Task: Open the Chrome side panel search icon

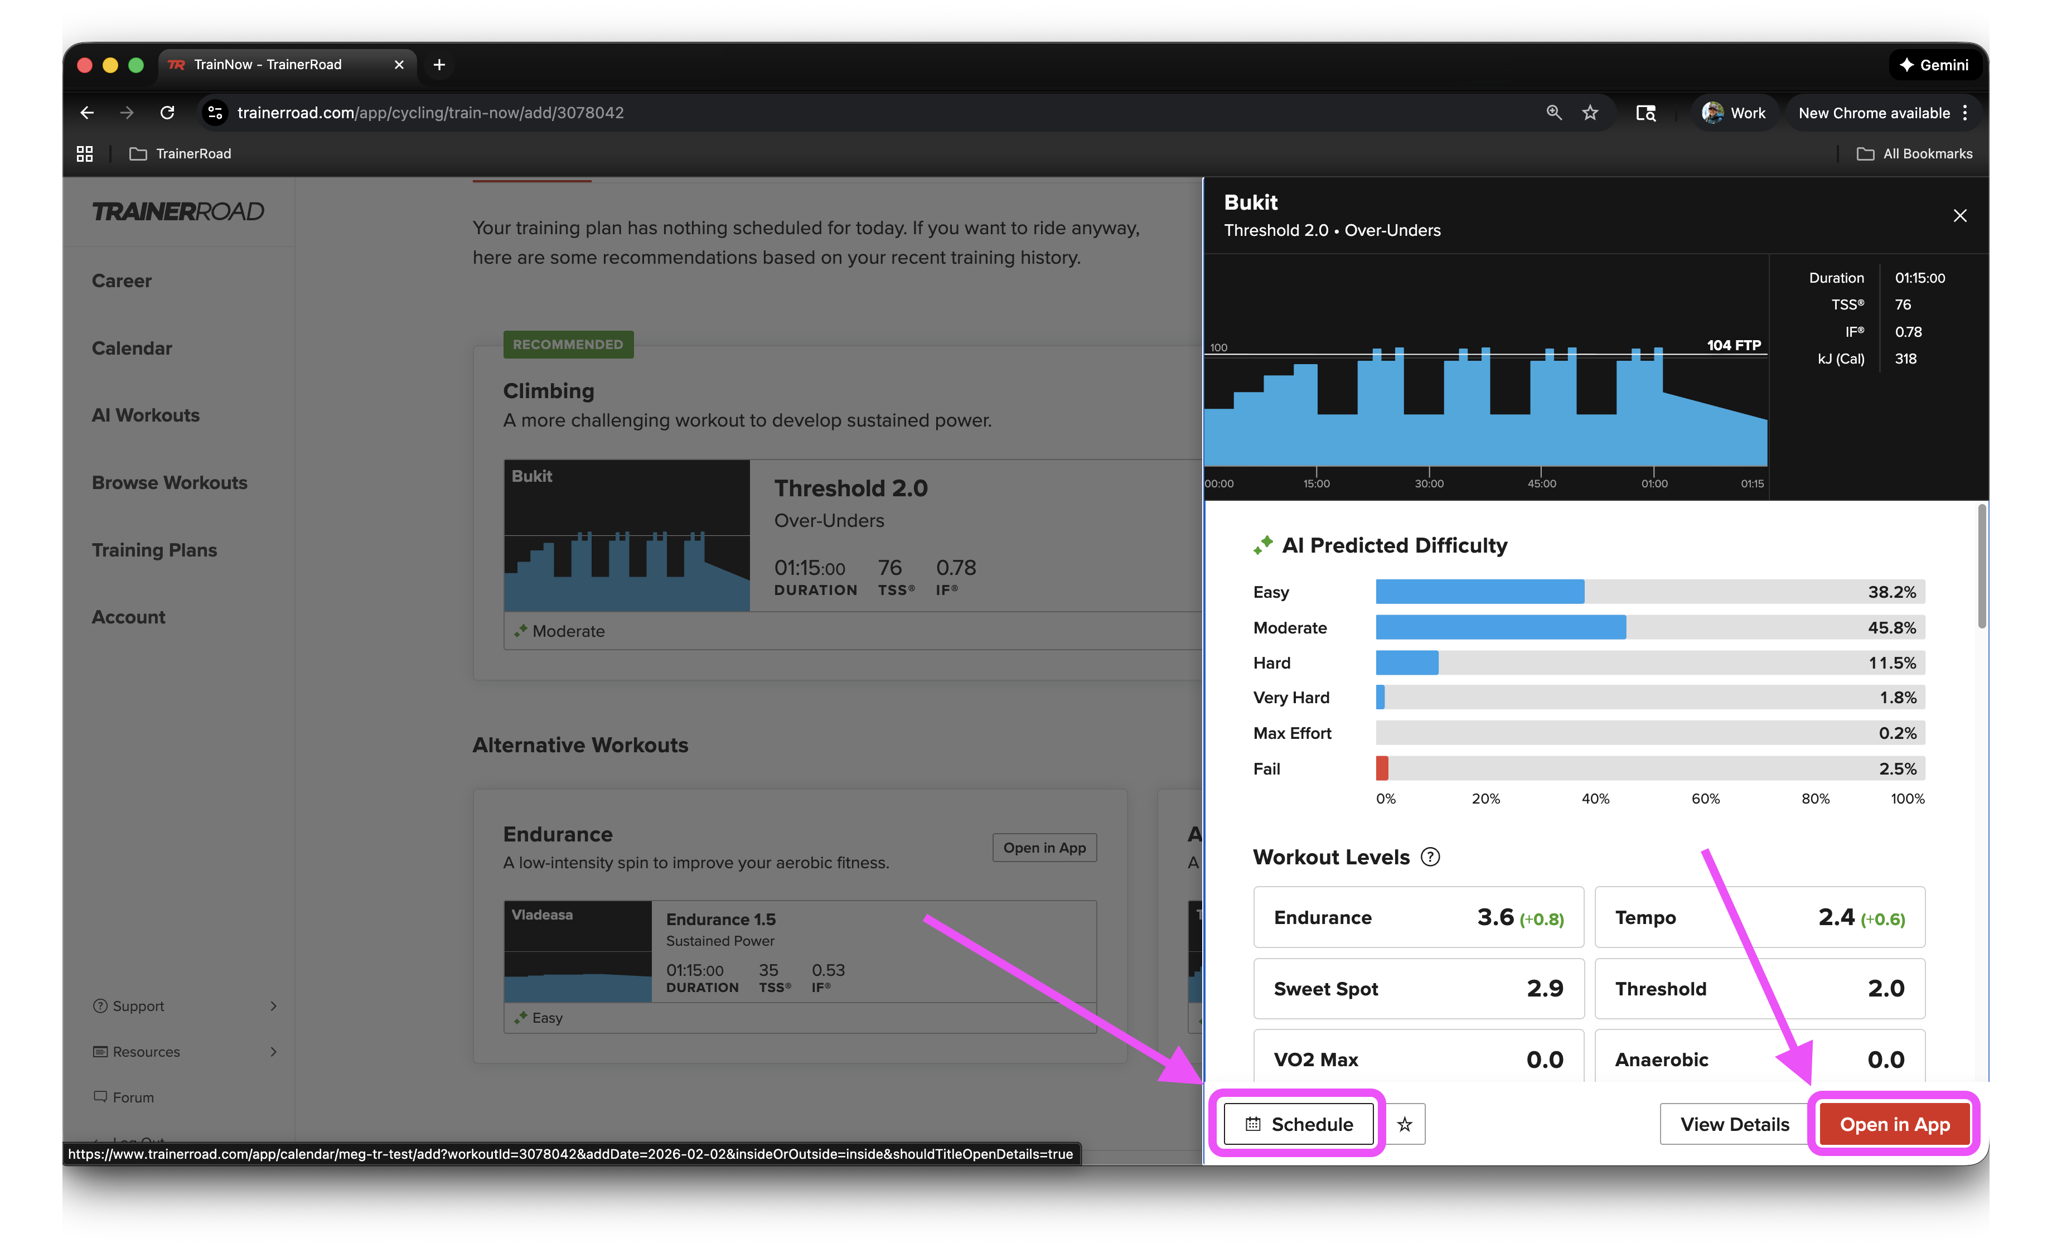Action: pos(1645,113)
